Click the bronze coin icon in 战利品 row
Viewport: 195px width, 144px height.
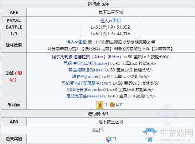[112, 105]
